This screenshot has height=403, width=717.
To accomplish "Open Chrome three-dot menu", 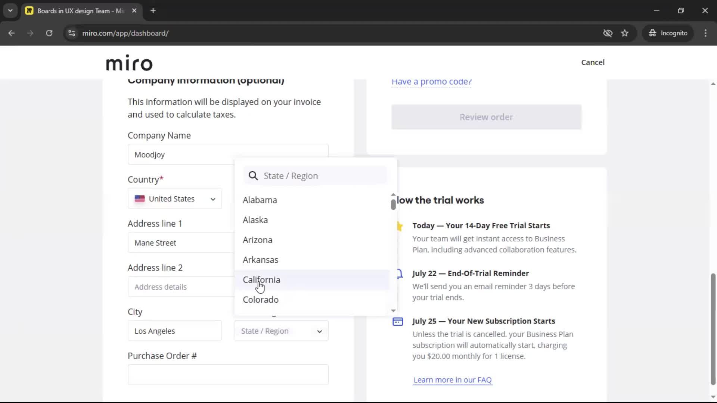I will (705, 33).
